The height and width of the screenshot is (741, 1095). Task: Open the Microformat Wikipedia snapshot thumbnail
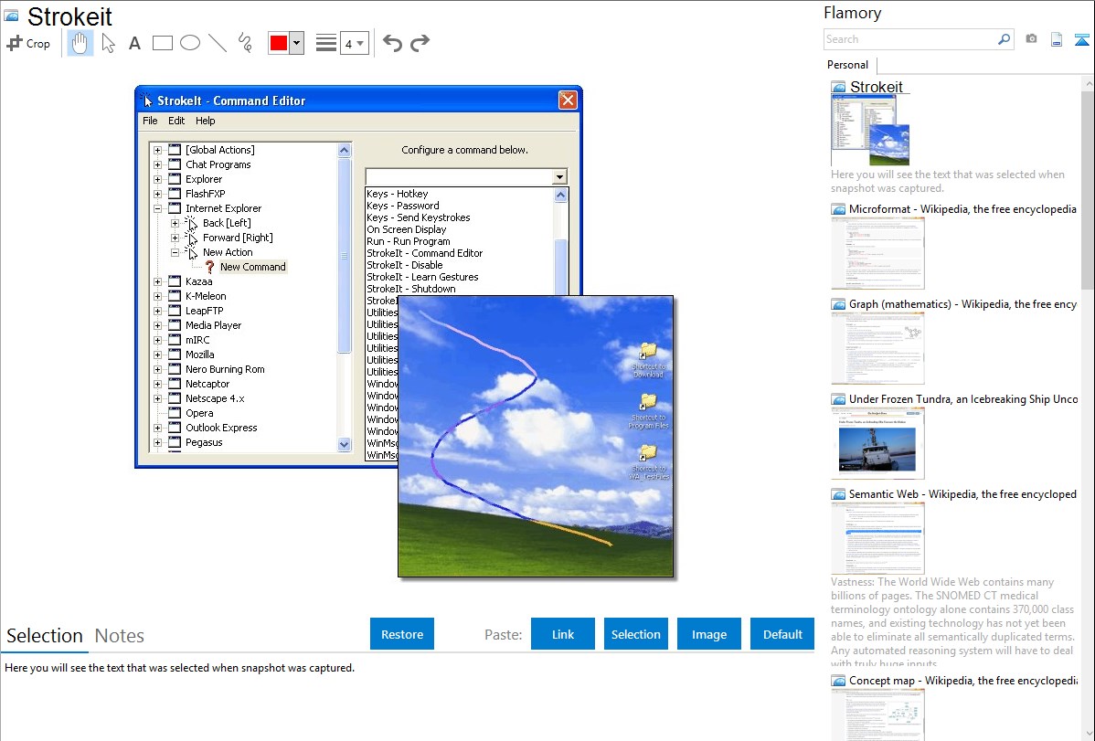(877, 253)
